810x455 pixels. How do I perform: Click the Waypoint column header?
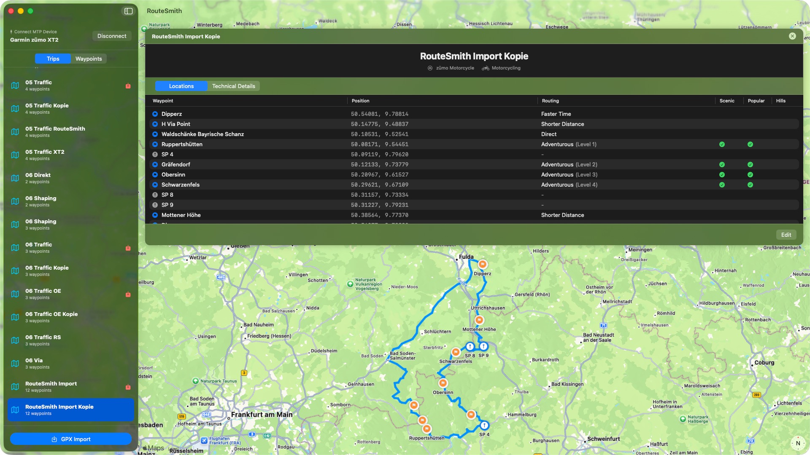[163, 101]
